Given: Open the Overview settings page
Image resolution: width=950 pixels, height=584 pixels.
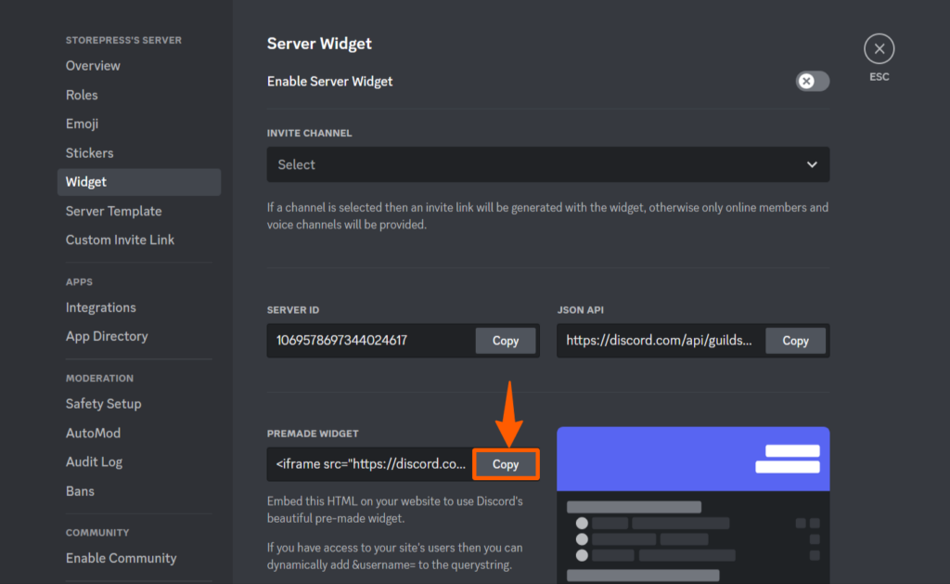Looking at the screenshot, I should [x=93, y=66].
